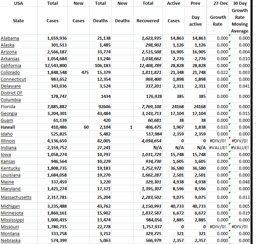This screenshot has width=256, height=244.
Task: Open the Guam link
Action: pyautogui.click(x=7, y=120)
